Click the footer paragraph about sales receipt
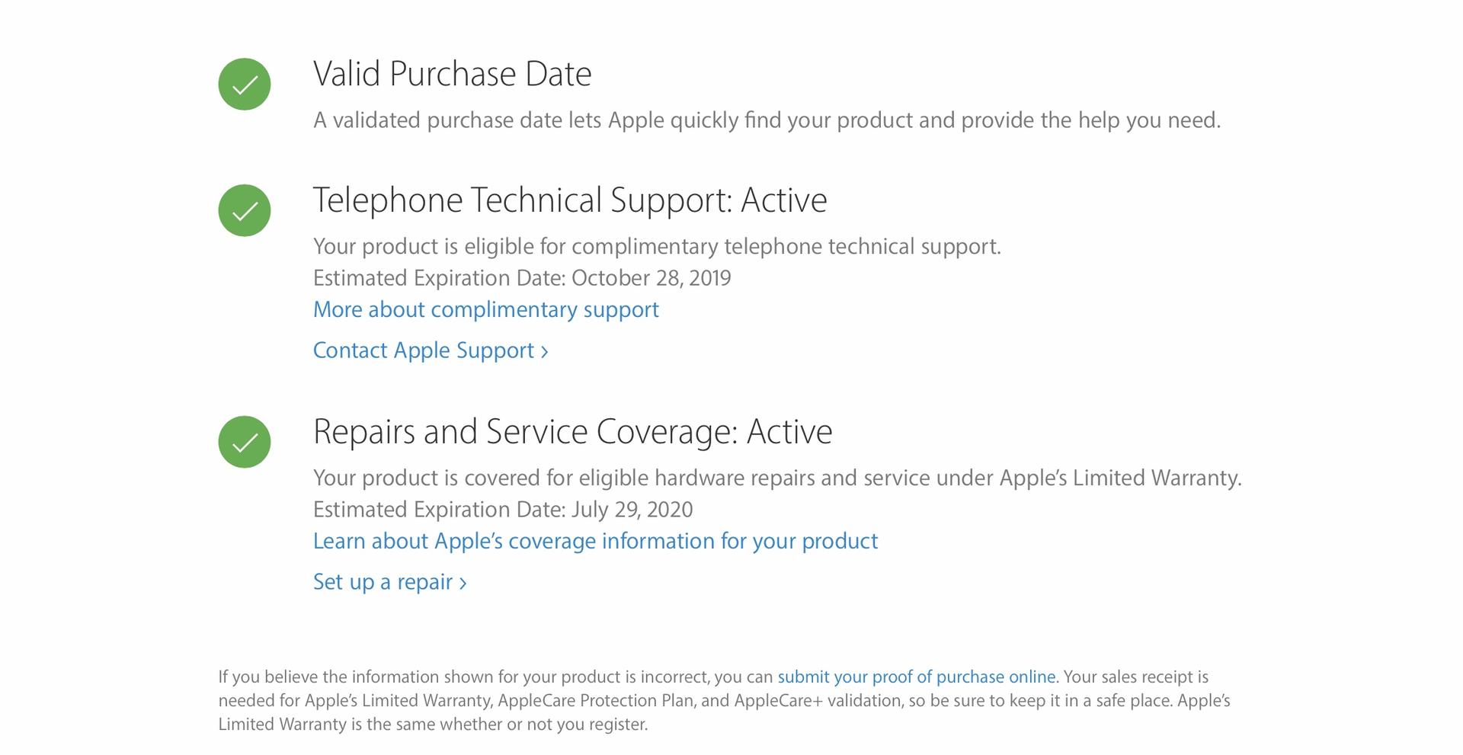Viewport: 1463px width, 755px height. click(x=725, y=700)
